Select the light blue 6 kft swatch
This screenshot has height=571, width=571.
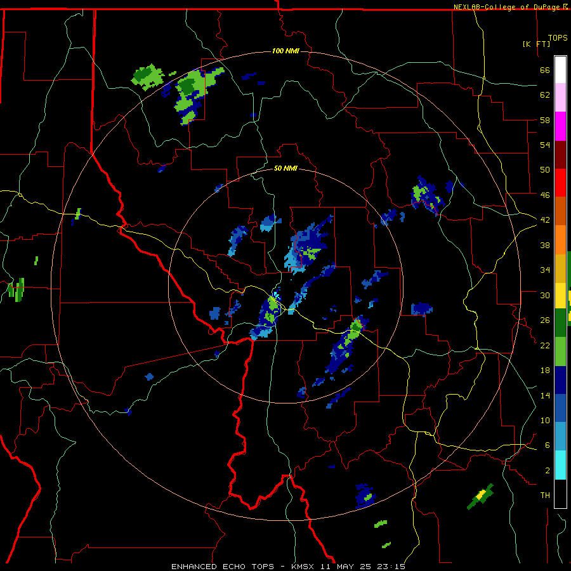[x=560, y=436]
